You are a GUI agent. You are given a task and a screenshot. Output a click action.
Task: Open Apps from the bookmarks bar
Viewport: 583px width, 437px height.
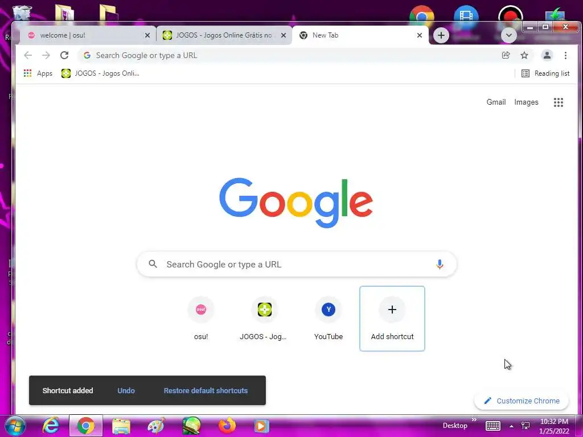(x=38, y=73)
